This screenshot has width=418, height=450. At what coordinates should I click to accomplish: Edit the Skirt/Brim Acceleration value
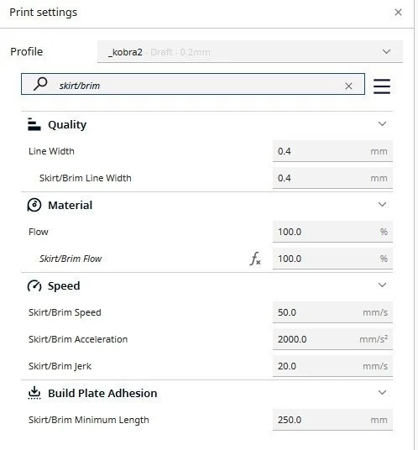point(332,339)
